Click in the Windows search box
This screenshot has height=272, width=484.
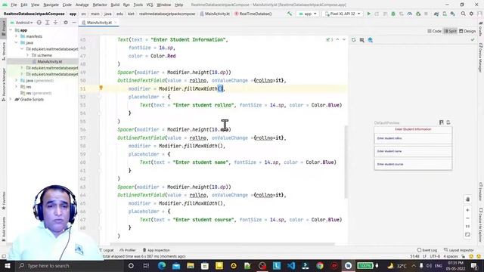point(68,265)
